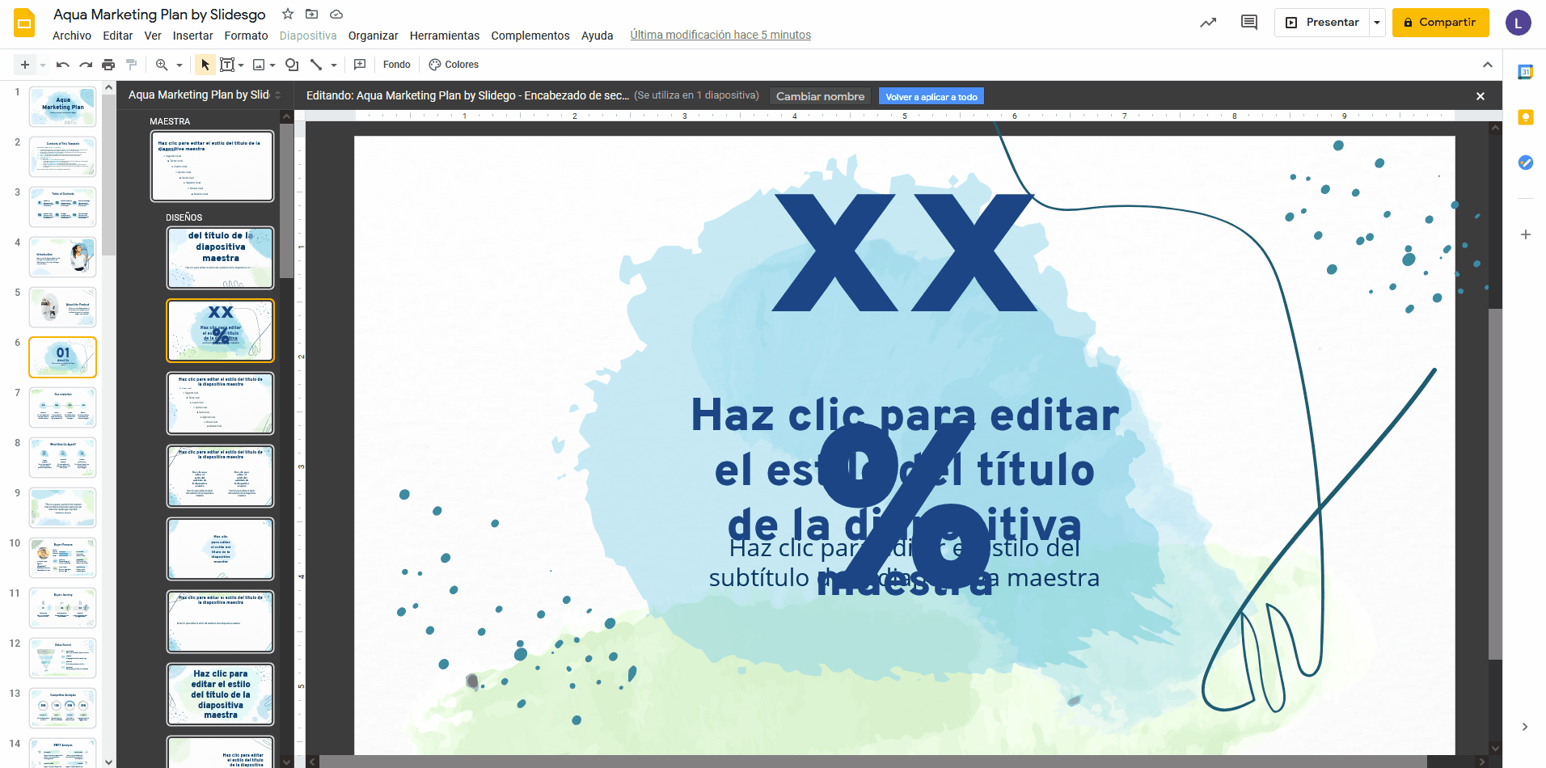Open the comment history icon
The width and height of the screenshot is (1546, 768).
pyautogui.click(x=1249, y=23)
